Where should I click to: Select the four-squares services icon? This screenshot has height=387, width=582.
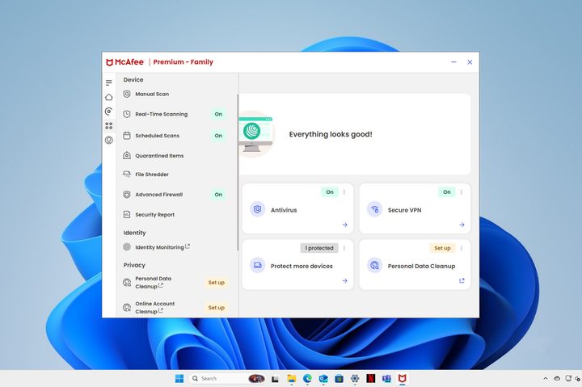click(109, 126)
